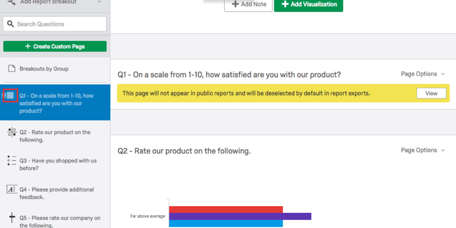Click the Add Visualization button
This screenshot has width=456, height=228.
coord(308,5)
